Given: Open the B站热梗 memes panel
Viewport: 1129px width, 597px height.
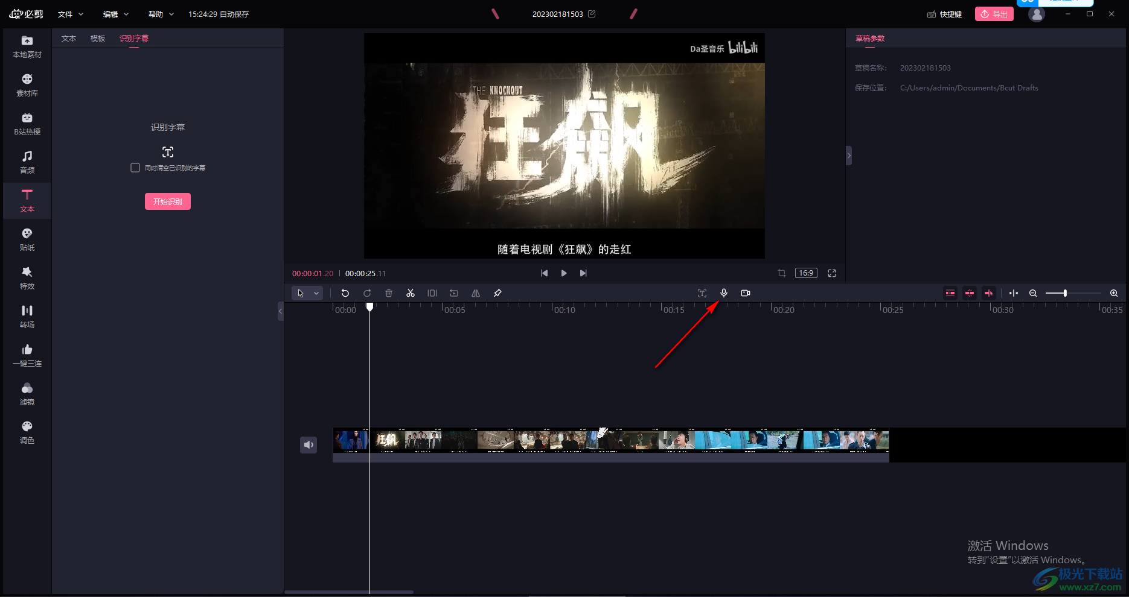Looking at the screenshot, I should click(x=27, y=124).
